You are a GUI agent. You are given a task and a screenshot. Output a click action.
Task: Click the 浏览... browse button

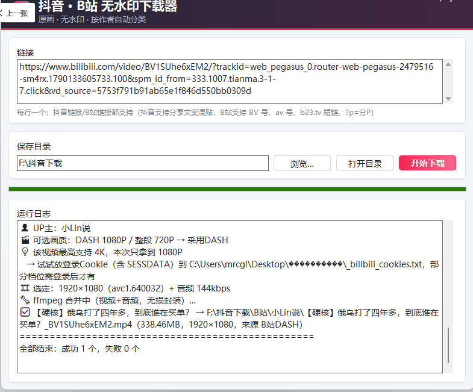point(302,163)
